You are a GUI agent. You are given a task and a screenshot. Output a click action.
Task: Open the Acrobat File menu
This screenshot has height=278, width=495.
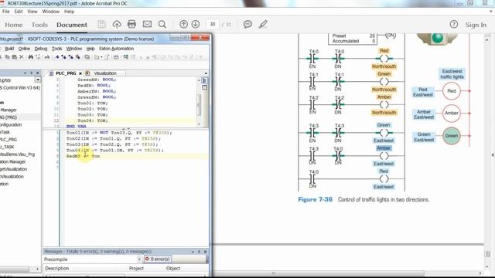pyautogui.click(x=5, y=12)
